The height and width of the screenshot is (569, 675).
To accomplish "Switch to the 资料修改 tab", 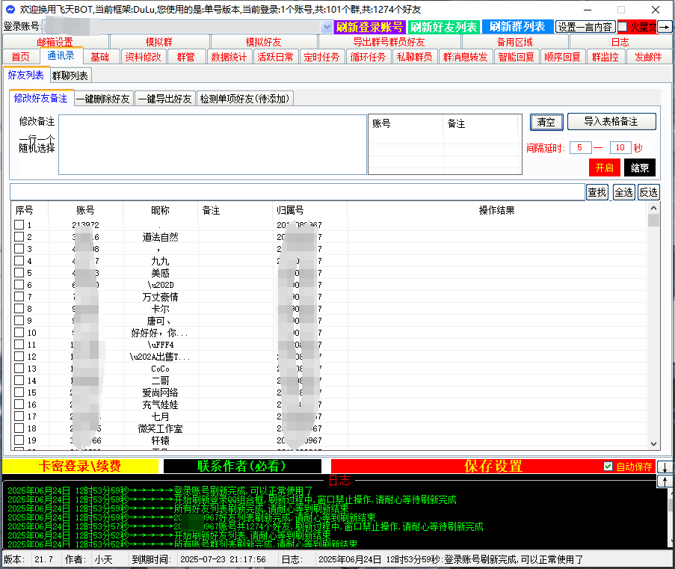I will click(143, 57).
